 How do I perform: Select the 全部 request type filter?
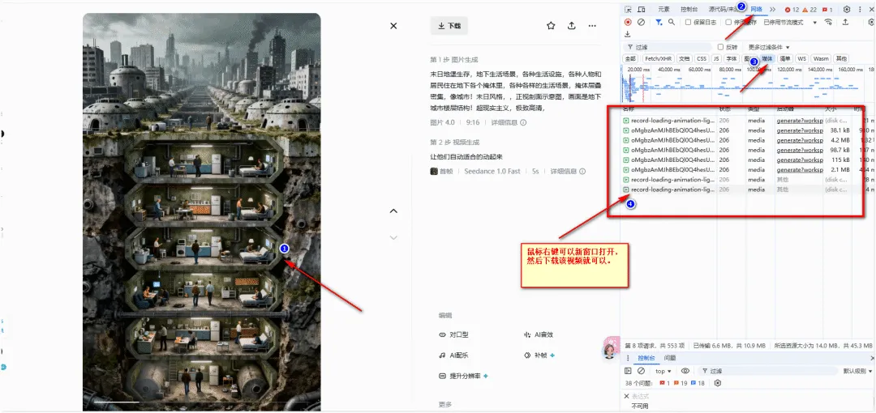630,58
